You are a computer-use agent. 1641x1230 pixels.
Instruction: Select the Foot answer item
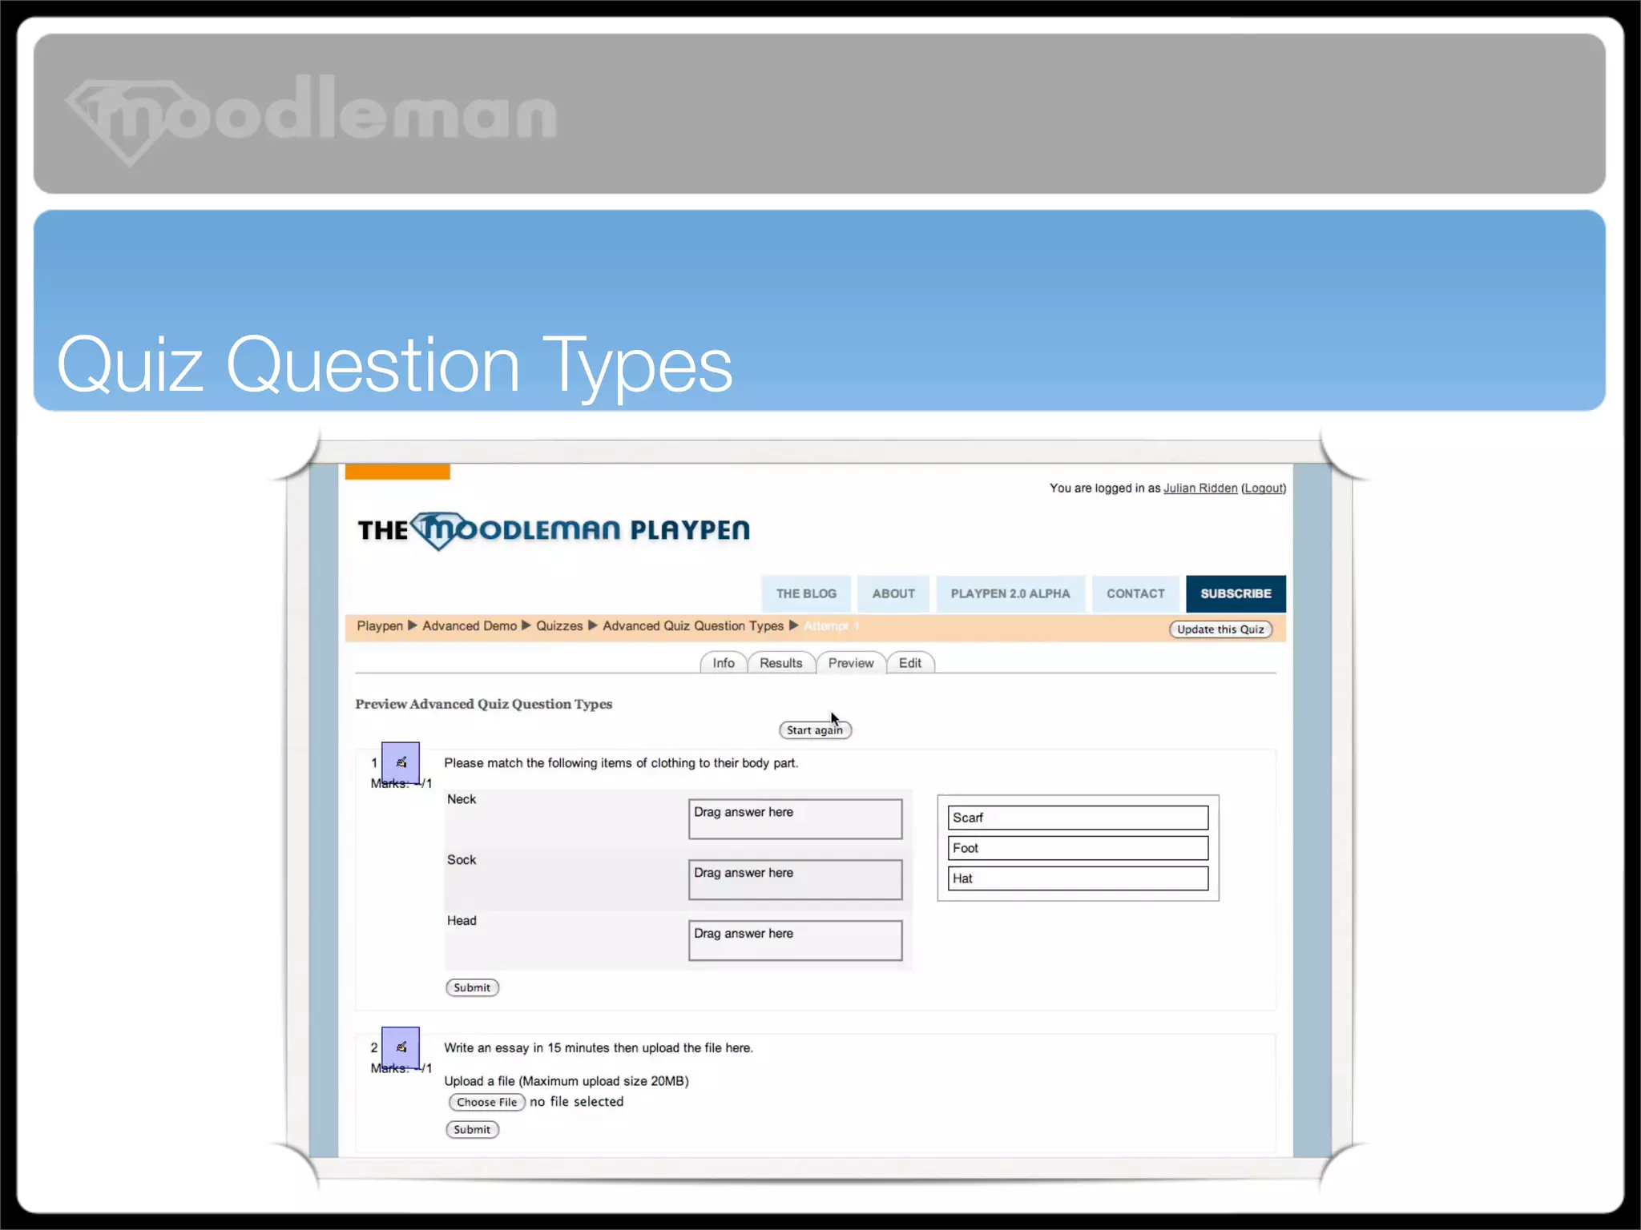coord(1078,848)
